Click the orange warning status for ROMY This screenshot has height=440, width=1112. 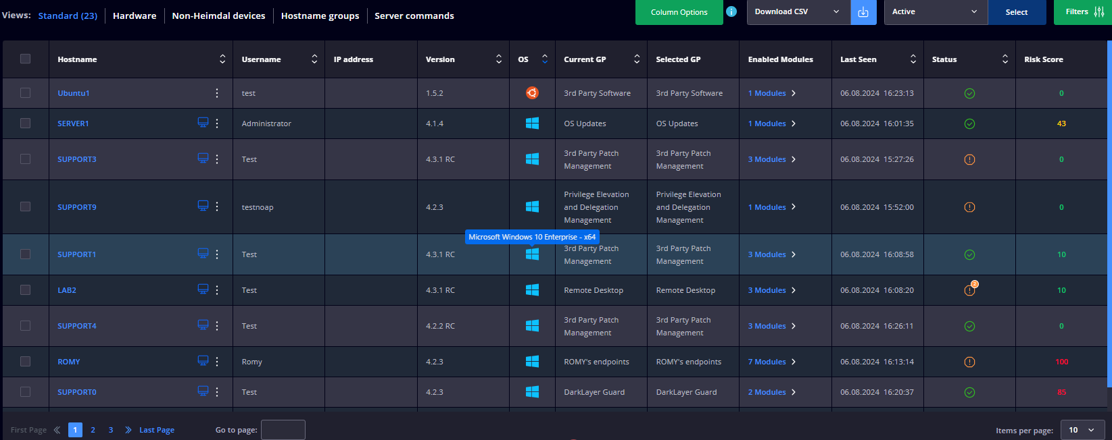(x=969, y=362)
